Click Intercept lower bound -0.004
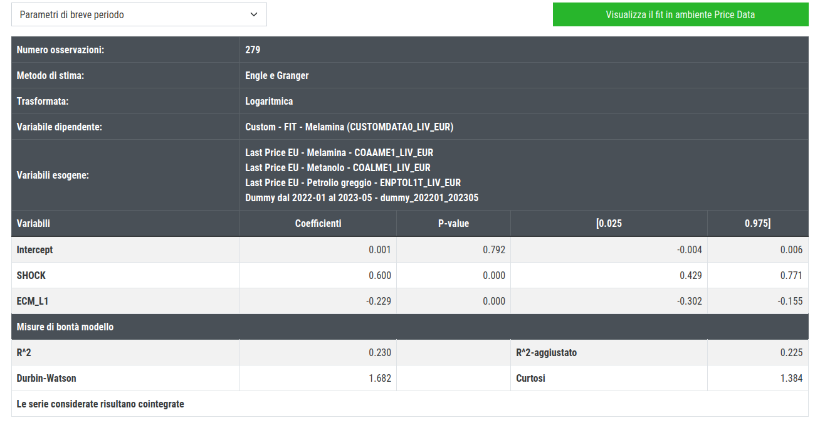820x425 pixels. [690, 249]
